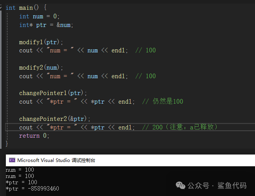255x196 pixels.
Task: Click the comment '// 仍然是100'
Action: click(x=163, y=101)
